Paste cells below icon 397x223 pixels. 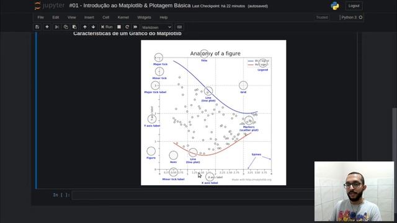[74, 27]
